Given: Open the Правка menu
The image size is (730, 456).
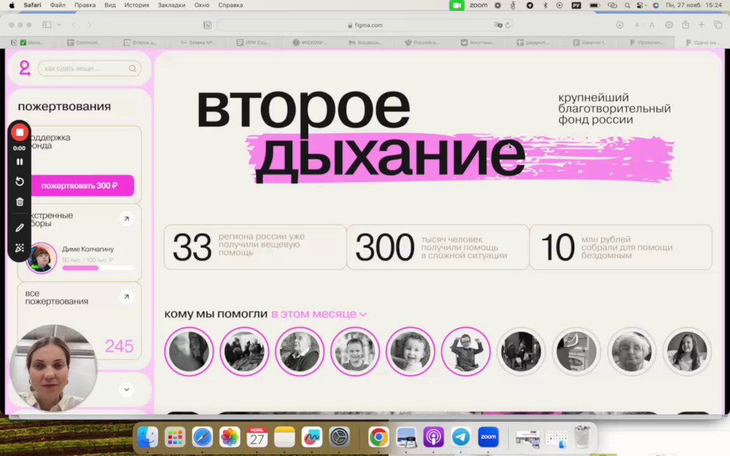Looking at the screenshot, I should coord(85,5).
